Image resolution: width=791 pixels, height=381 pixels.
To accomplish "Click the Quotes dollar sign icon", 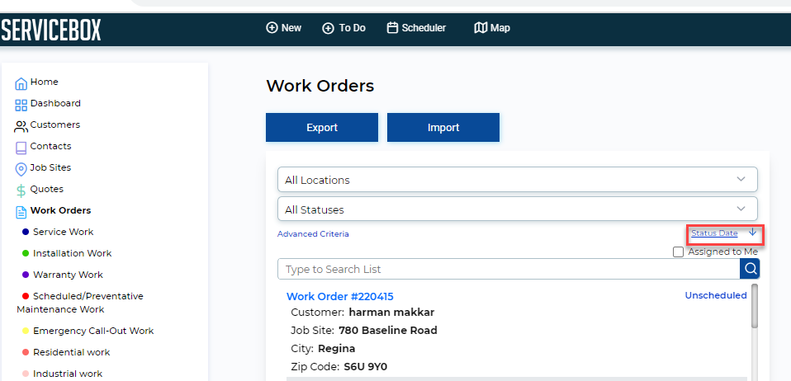I will click(21, 190).
